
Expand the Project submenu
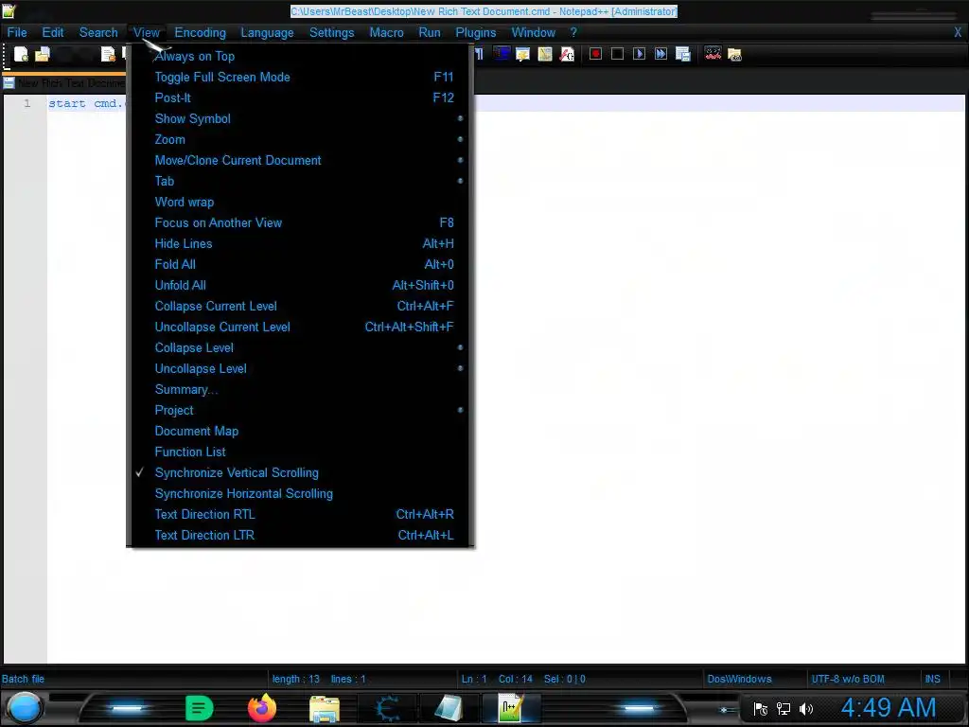click(300, 411)
